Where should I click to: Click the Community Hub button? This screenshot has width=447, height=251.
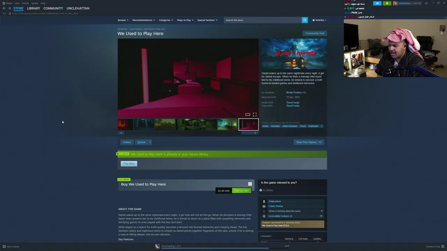click(x=315, y=33)
